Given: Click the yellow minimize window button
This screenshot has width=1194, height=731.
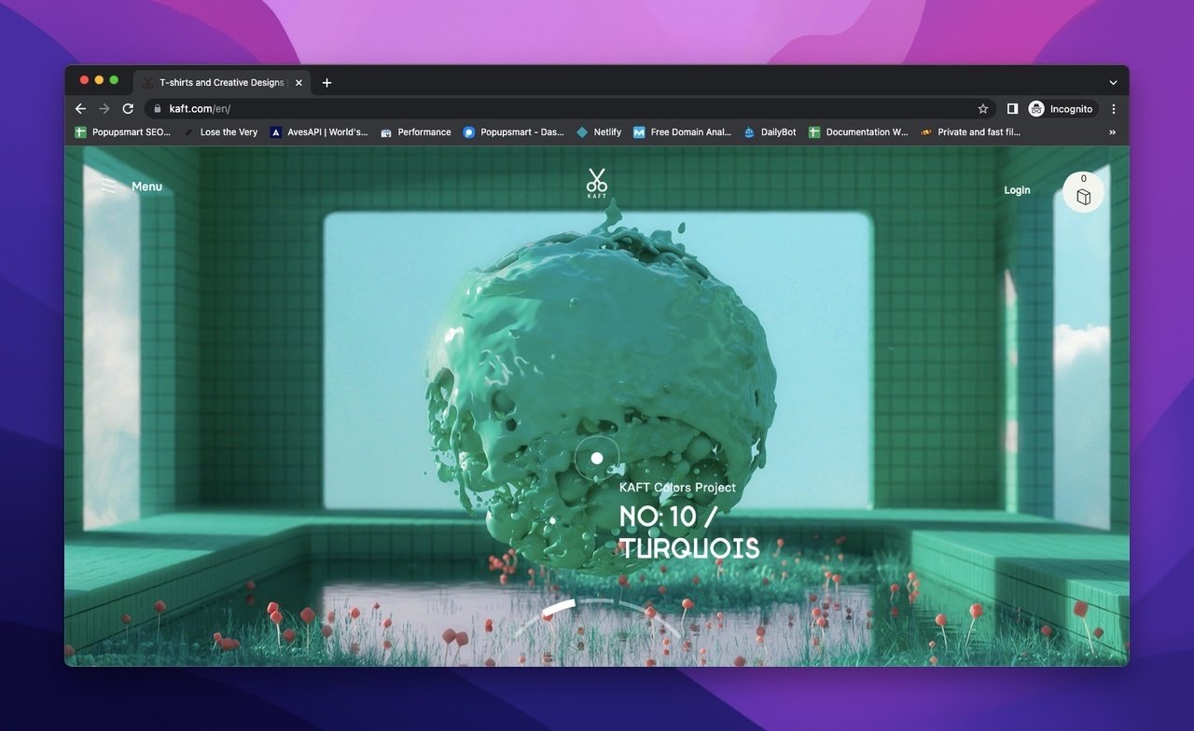Looking at the screenshot, I should [x=99, y=80].
